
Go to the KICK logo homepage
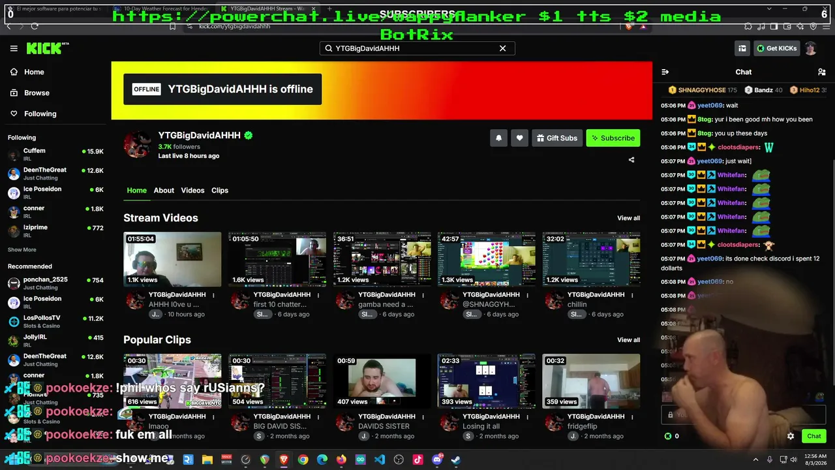click(48, 48)
